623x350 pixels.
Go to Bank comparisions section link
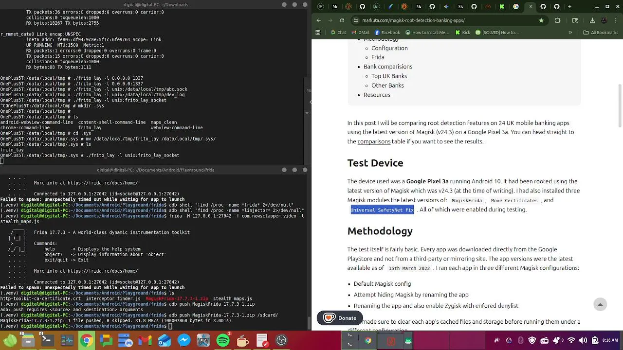click(388, 67)
